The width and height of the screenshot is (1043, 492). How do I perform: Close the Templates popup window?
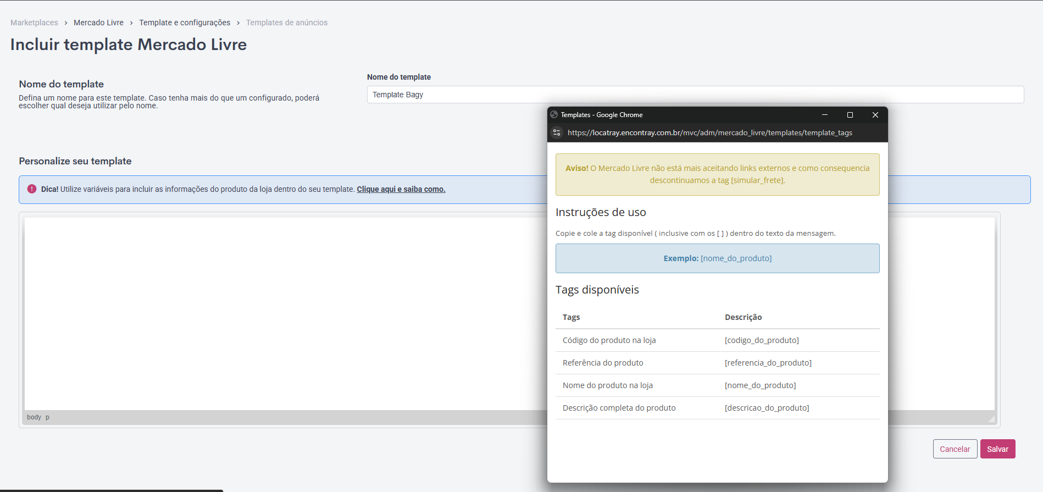point(875,115)
